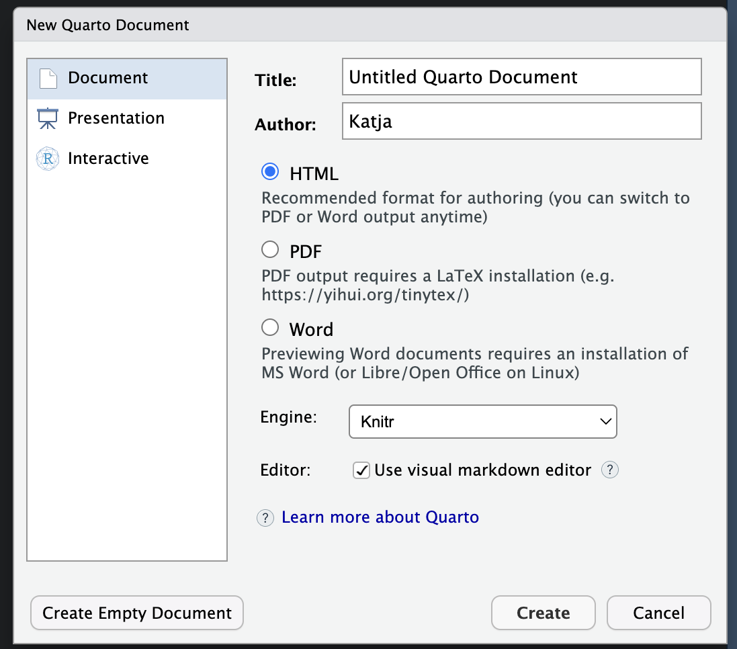737x649 pixels.
Task: Click the Engine dropdown chevron arrow
Action: click(x=605, y=422)
